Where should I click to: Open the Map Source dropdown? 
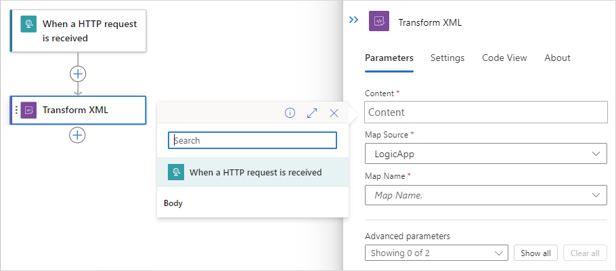point(486,154)
